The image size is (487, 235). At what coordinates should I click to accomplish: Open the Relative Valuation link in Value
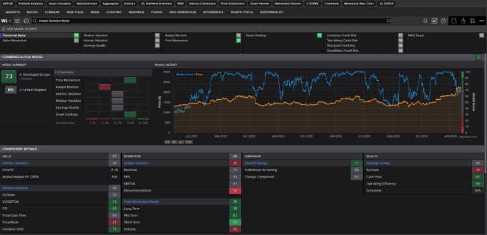point(15,188)
